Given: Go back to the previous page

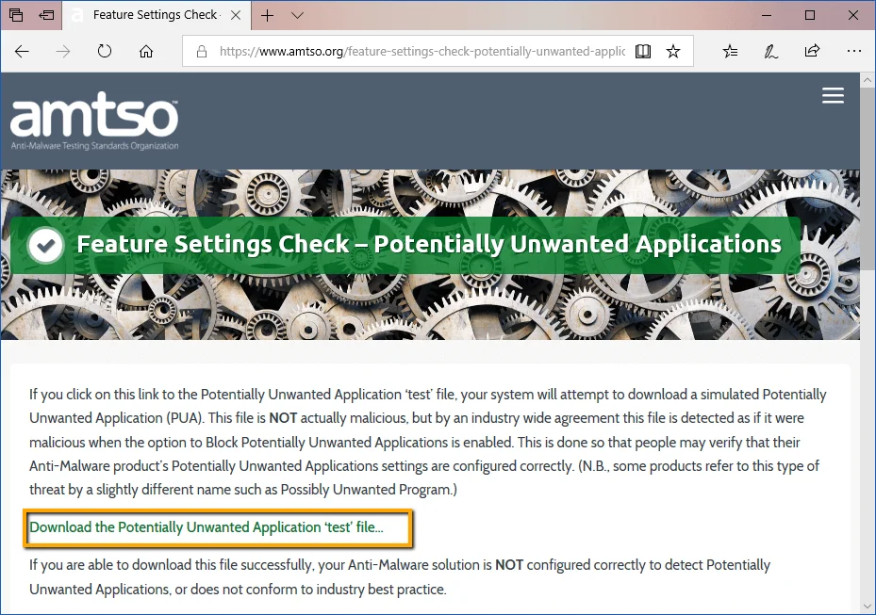Looking at the screenshot, I should (x=23, y=52).
